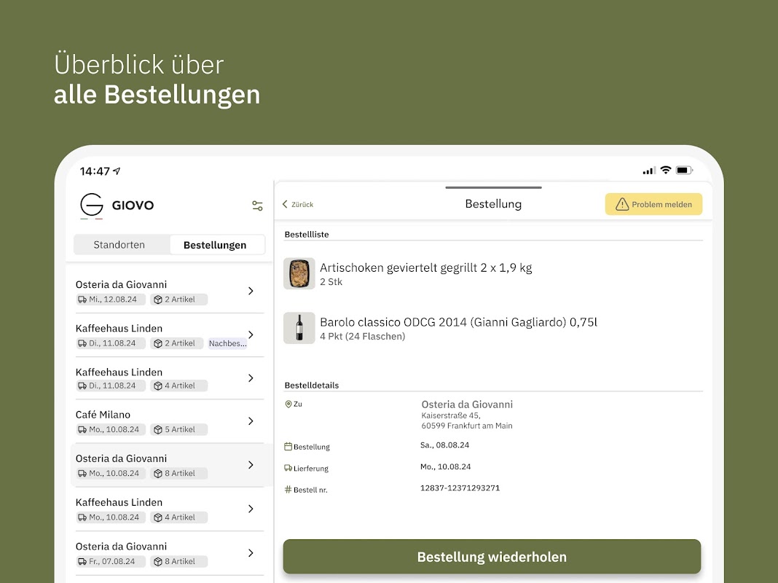Click the 8 Artikel badge of Osteria 10.08.24

[x=179, y=474]
